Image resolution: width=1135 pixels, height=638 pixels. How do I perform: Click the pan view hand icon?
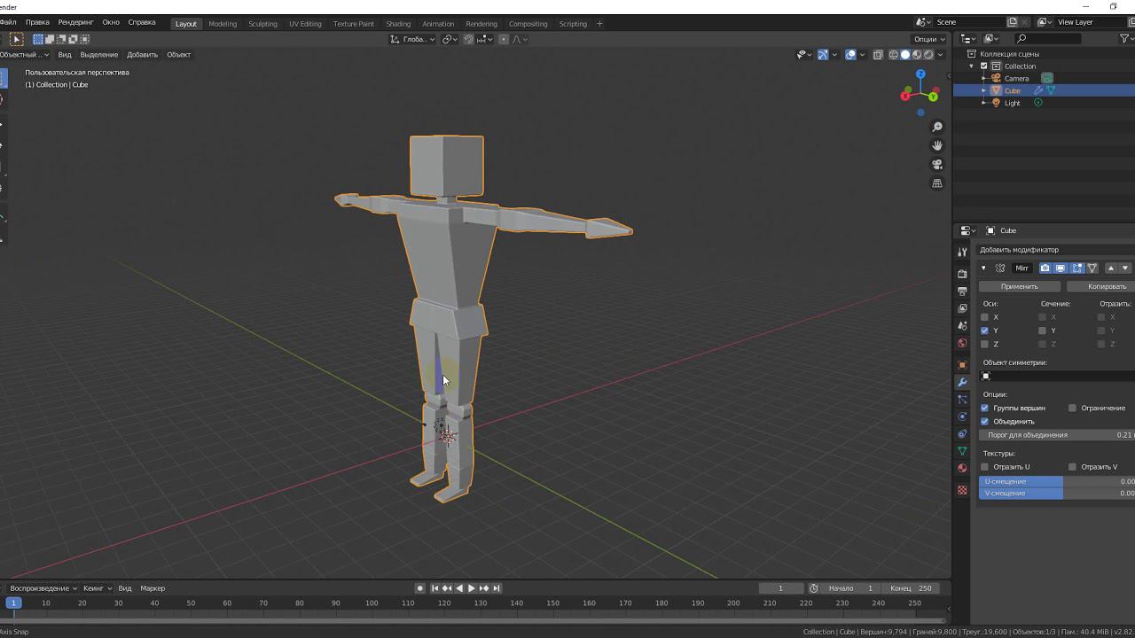(x=937, y=145)
